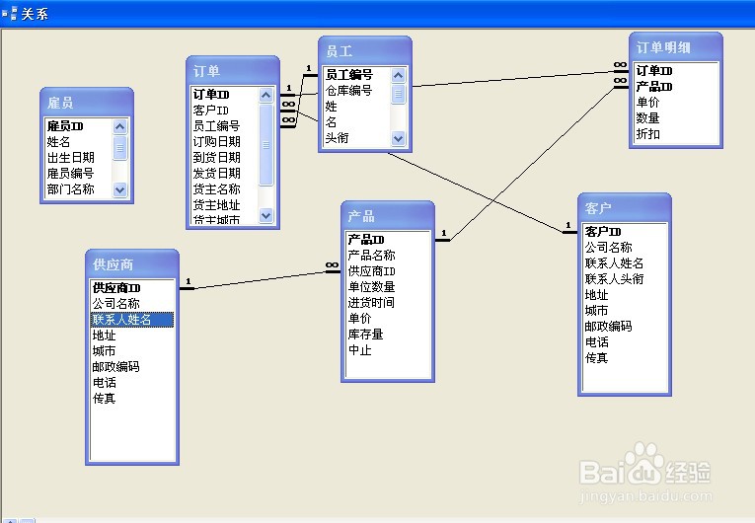755x523 pixels.
Task: Select 产品名称 field in 产品 table
Action: coord(388,256)
